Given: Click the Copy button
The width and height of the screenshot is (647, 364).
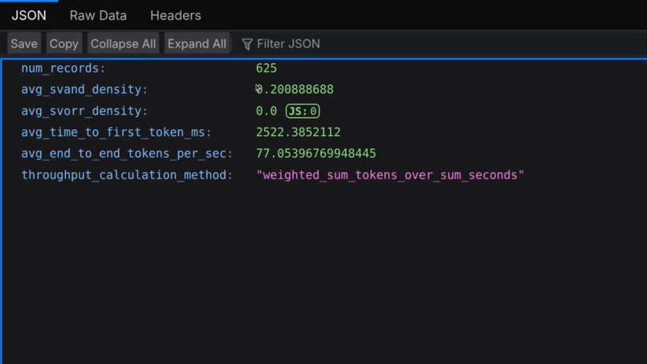Looking at the screenshot, I should point(64,43).
